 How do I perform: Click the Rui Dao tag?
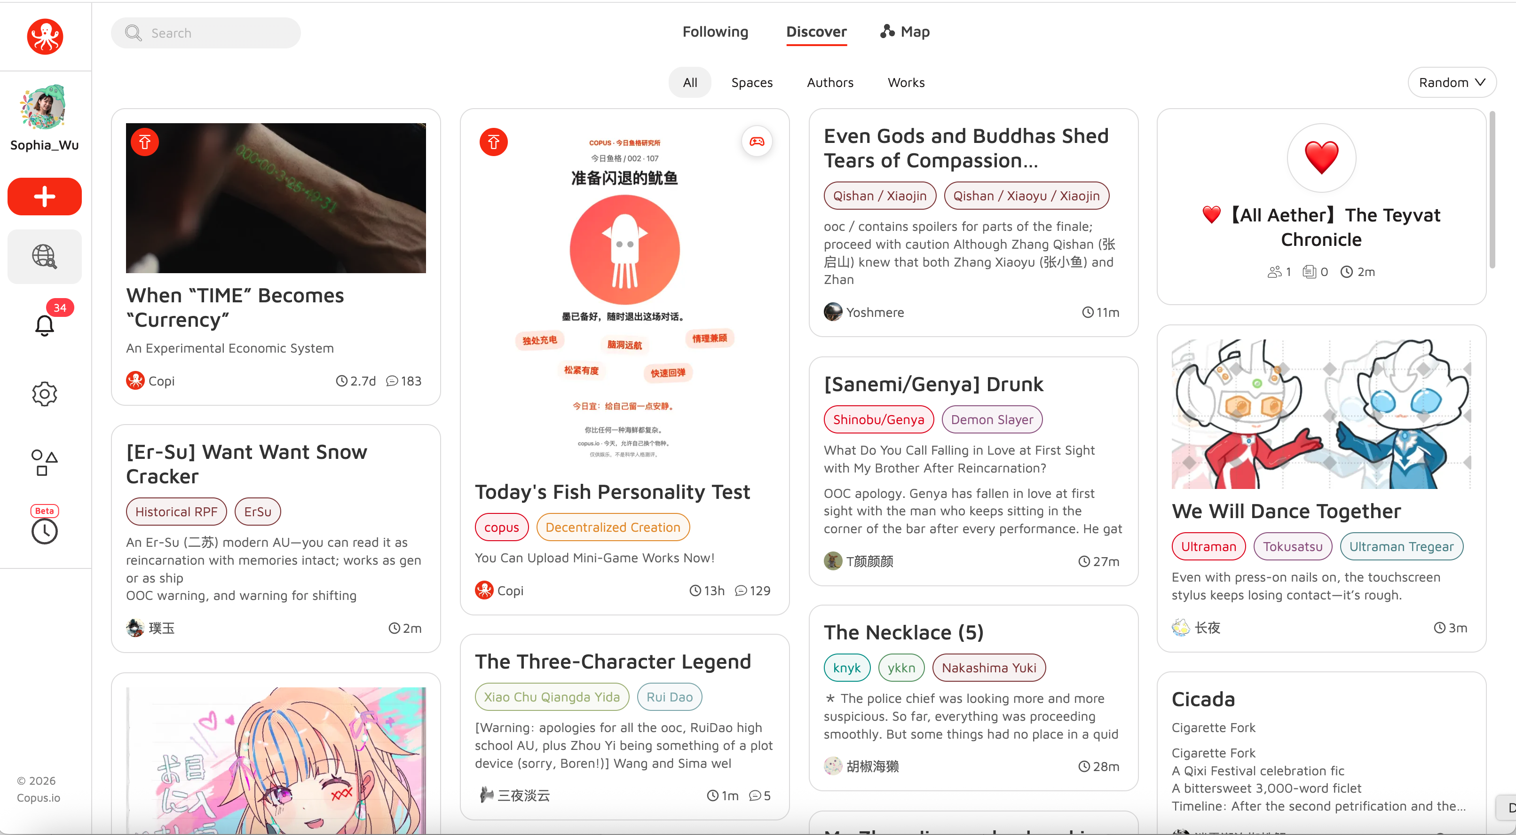669,697
